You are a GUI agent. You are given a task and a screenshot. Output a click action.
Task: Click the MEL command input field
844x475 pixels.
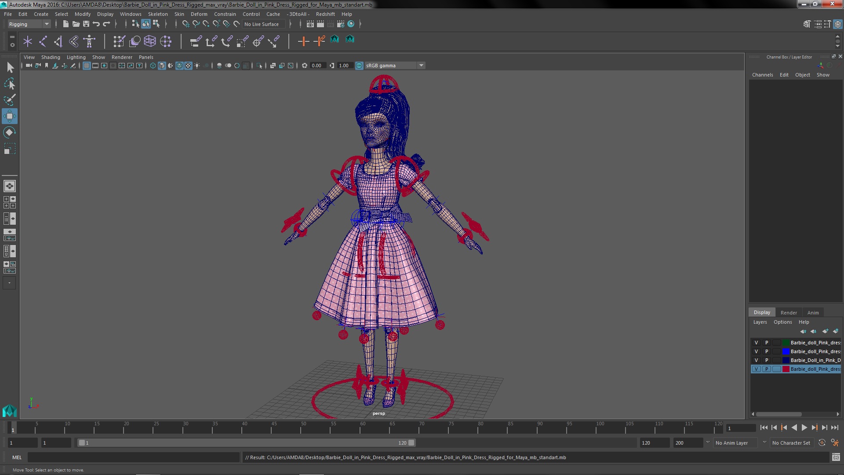[x=133, y=457]
